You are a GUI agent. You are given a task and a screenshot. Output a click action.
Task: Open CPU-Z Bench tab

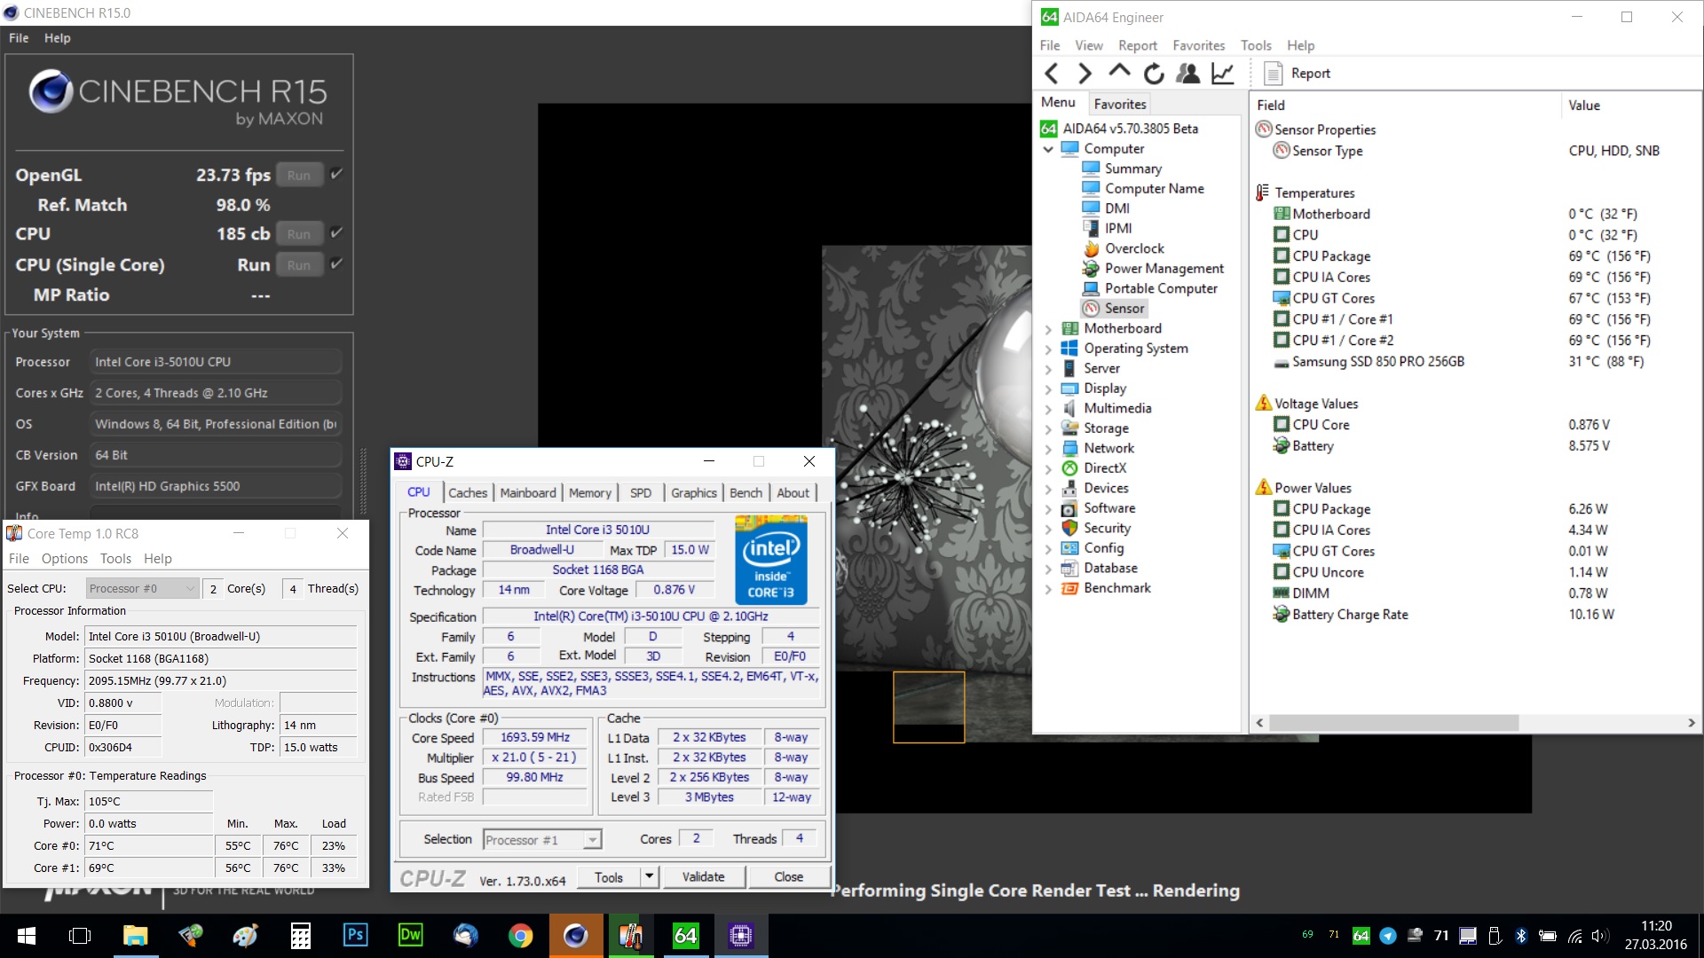click(745, 492)
